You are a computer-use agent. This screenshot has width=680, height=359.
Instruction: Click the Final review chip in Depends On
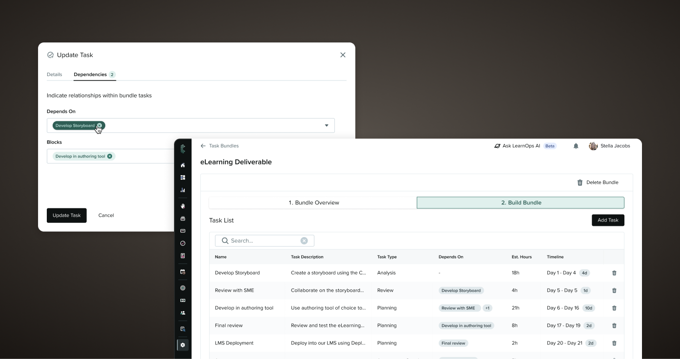click(453, 343)
